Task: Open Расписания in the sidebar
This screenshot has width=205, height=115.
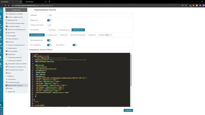Action: (x=12, y=54)
